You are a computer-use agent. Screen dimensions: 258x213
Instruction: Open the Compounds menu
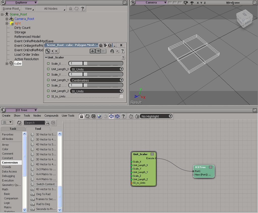click(51, 116)
